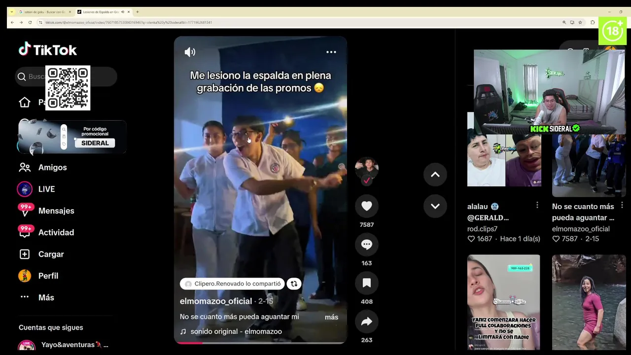Mute tab audio icon on TikTok tab
The image size is (631, 355).
pos(122,12)
